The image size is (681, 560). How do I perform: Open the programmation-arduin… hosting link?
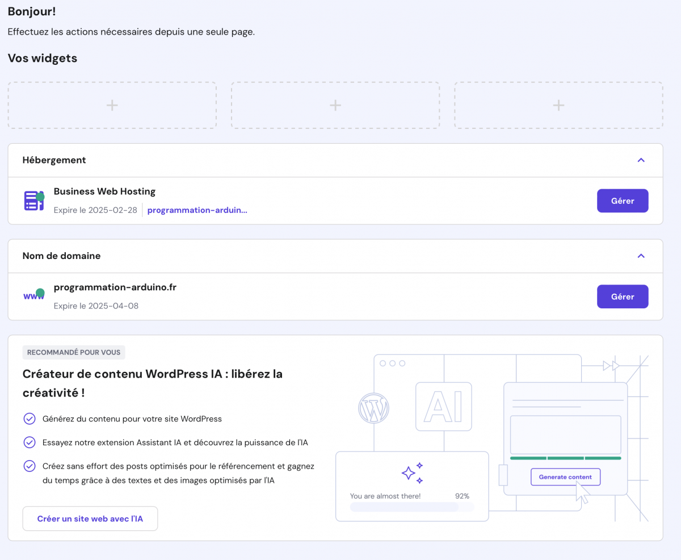pos(197,210)
